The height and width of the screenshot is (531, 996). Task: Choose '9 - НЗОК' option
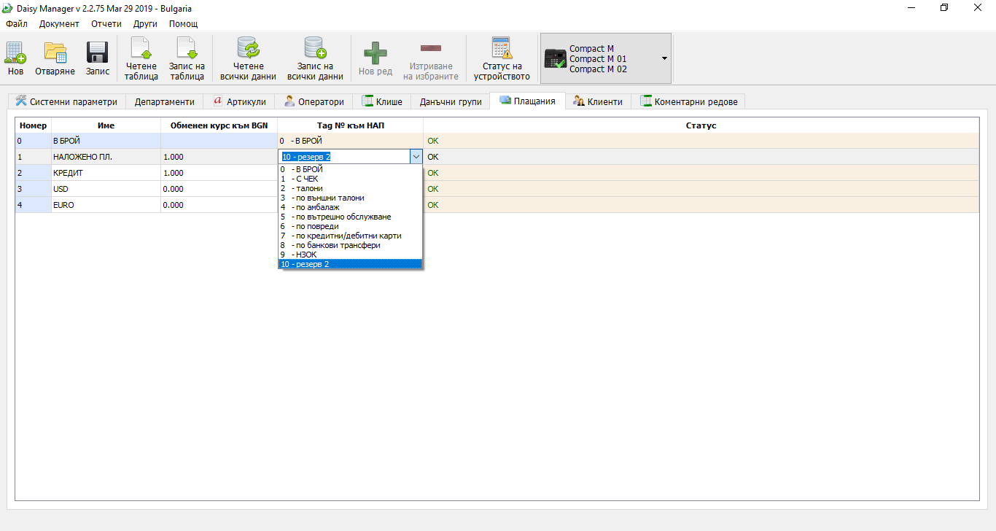(x=350, y=255)
